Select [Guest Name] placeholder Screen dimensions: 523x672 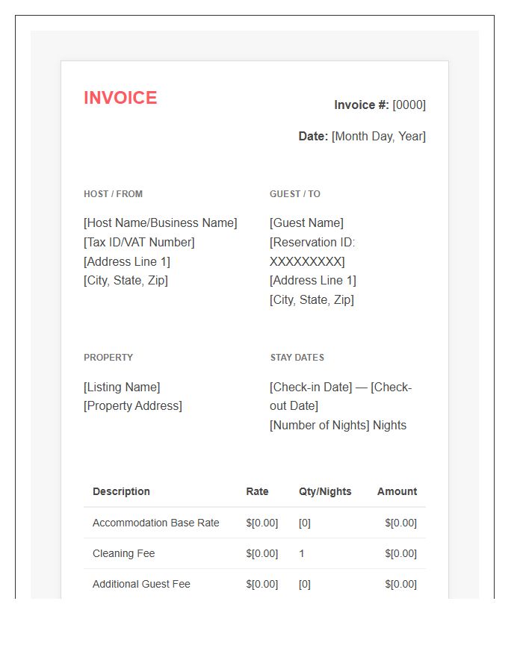click(306, 223)
